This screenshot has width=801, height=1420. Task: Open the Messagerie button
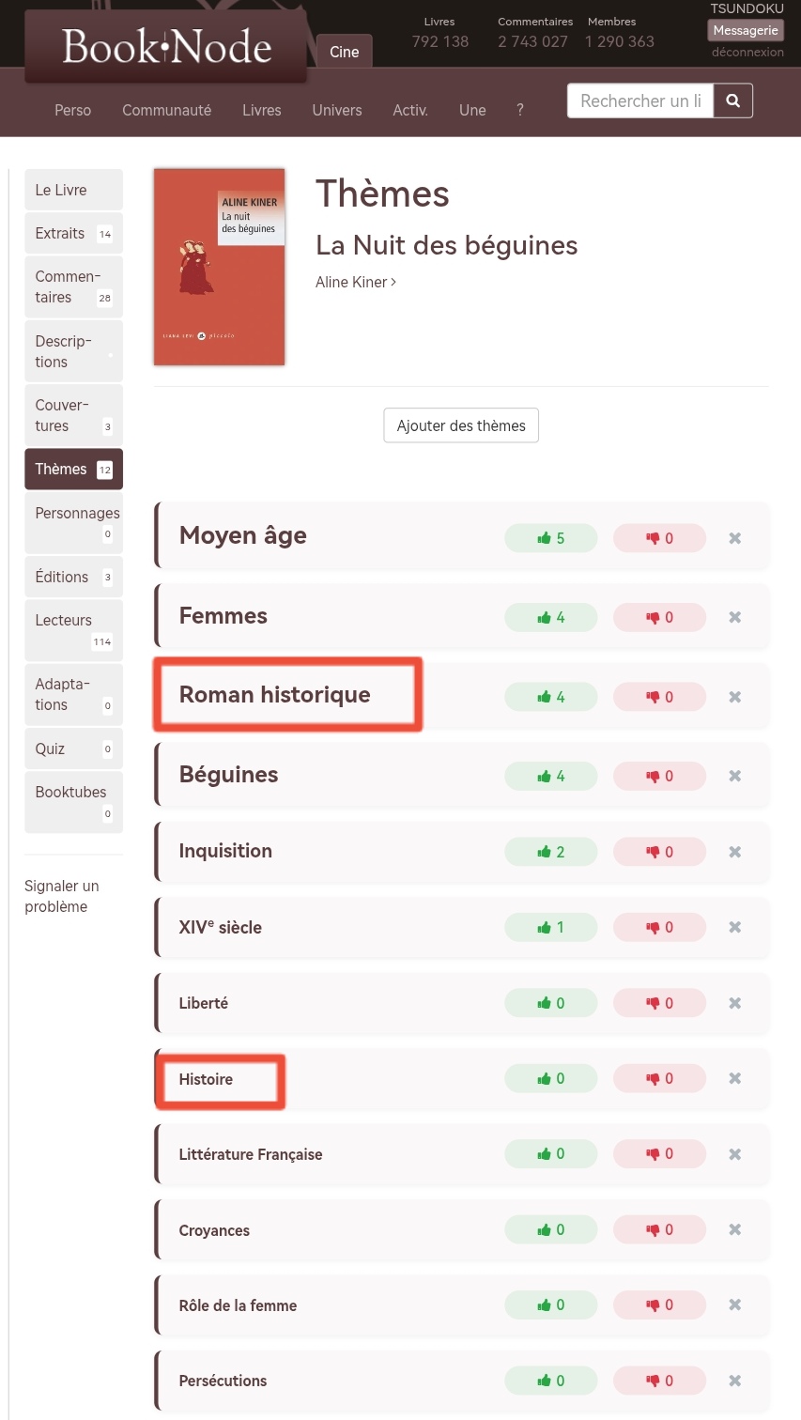coord(746,30)
